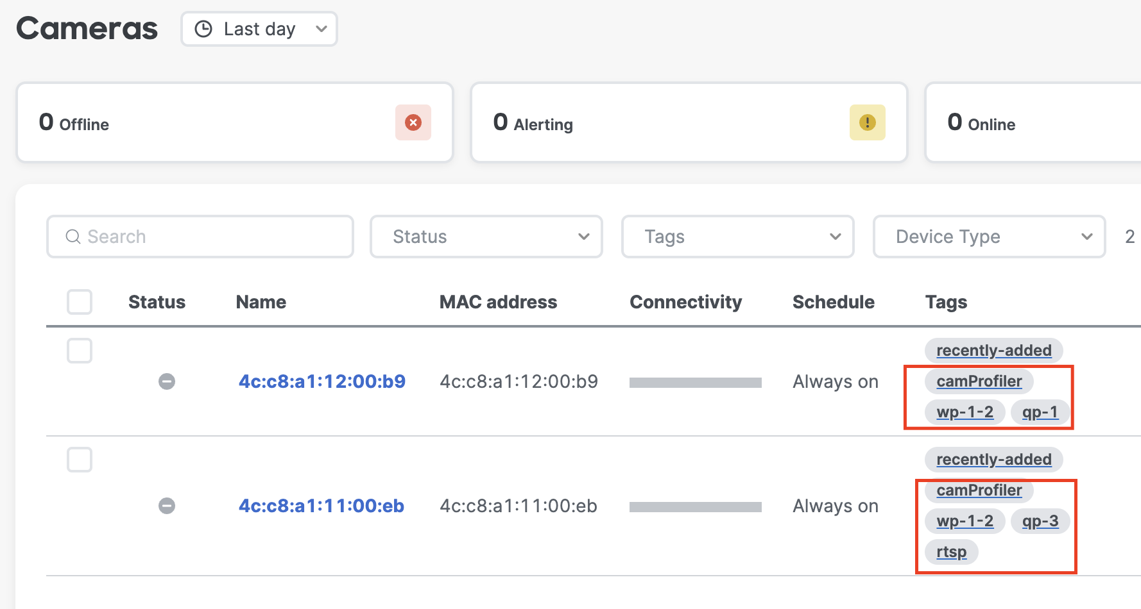
Task: Click the qp-3 tag
Action: pyautogui.click(x=1040, y=521)
